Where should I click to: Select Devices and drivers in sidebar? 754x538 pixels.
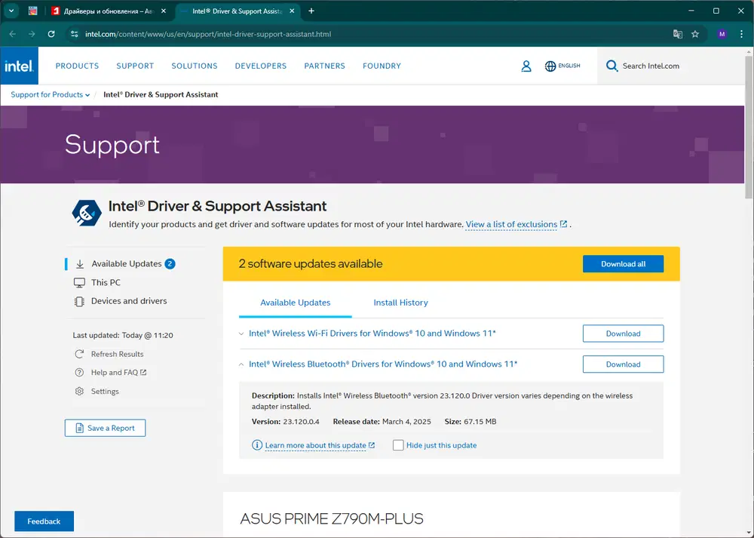129,301
